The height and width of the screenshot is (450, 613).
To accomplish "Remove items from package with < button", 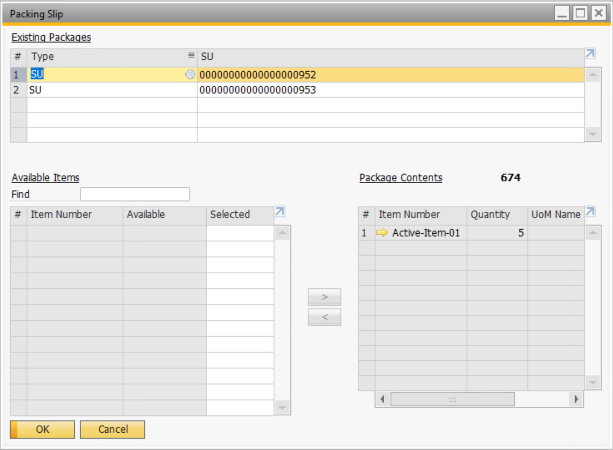I will [x=324, y=317].
